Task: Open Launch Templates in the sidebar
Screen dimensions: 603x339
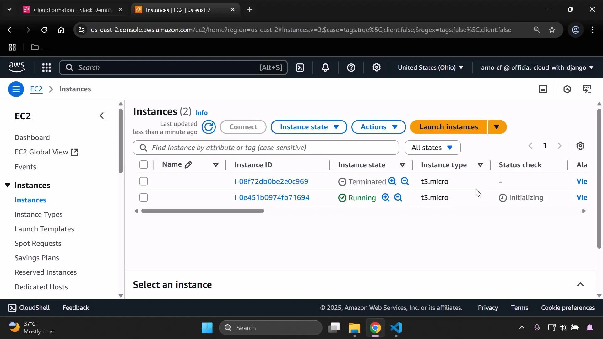Action: coord(44,229)
